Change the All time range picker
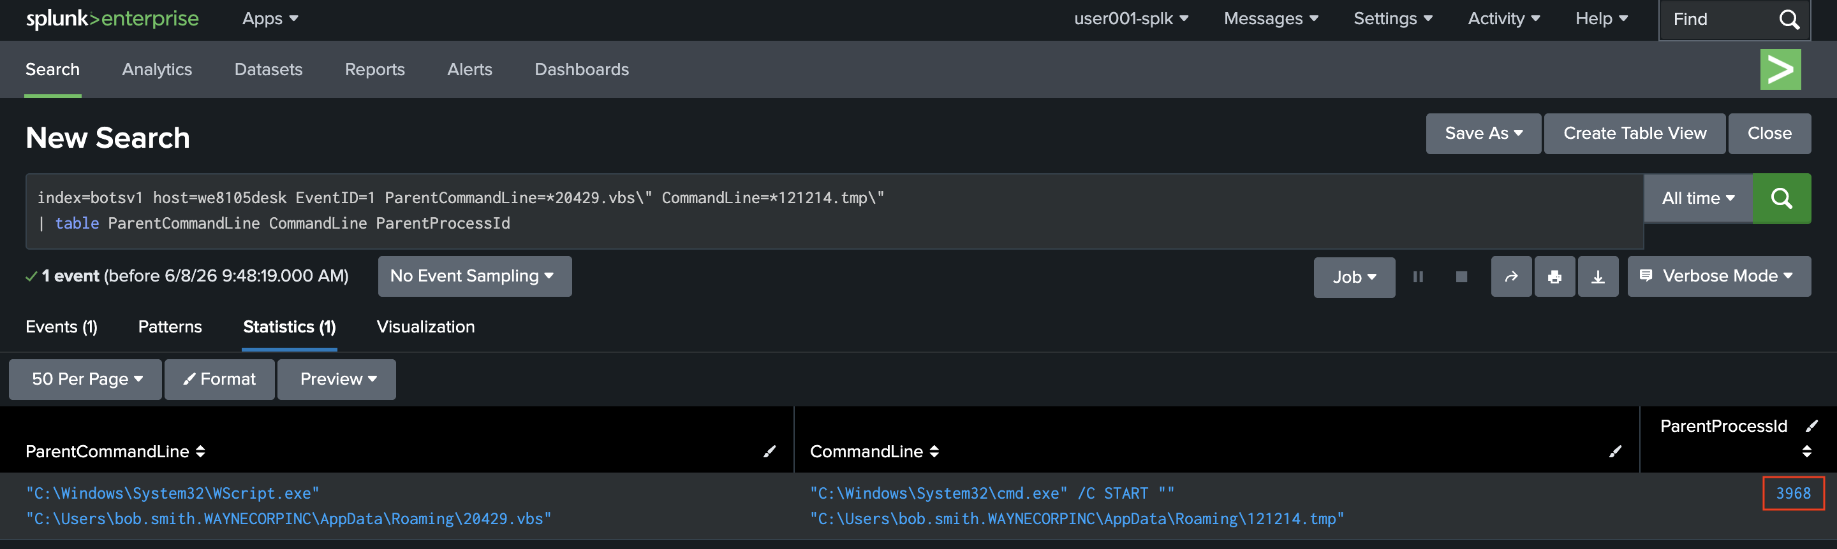 coord(1698,198)
